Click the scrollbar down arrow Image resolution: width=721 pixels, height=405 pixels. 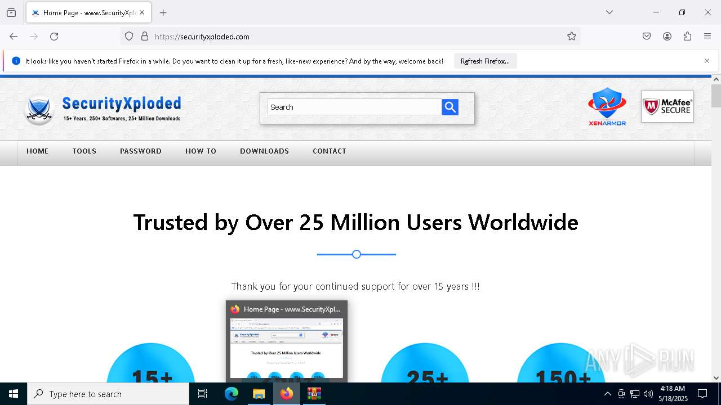[716, 378]
